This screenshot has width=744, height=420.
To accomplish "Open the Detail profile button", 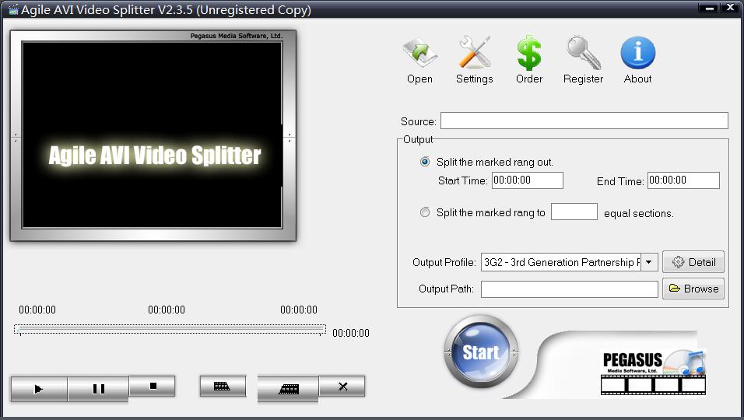I will coord(693,262).
